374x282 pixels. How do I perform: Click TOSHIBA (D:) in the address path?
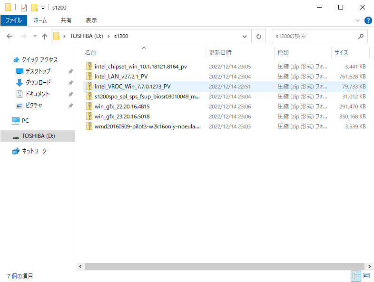[86, 36]
